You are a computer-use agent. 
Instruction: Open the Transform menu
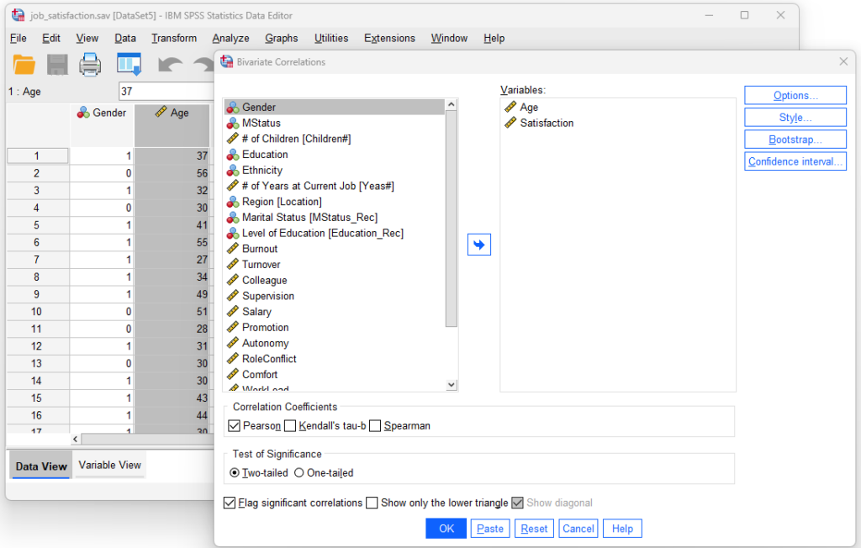[x=173, y=38]
